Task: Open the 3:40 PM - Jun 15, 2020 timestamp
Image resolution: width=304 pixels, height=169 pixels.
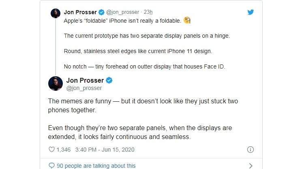Action: click(x=105, y=150)
